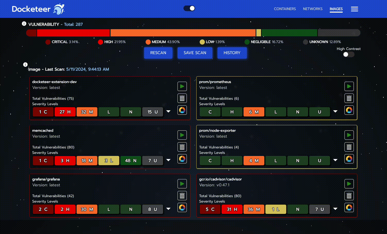This screenshot has height=234, width=387.
Task: Expand prom/prometheus severity details arrow
Action: (335, 112)
